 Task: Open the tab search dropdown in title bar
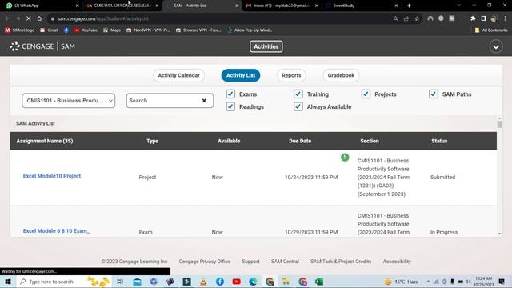(x=458, y=6)
